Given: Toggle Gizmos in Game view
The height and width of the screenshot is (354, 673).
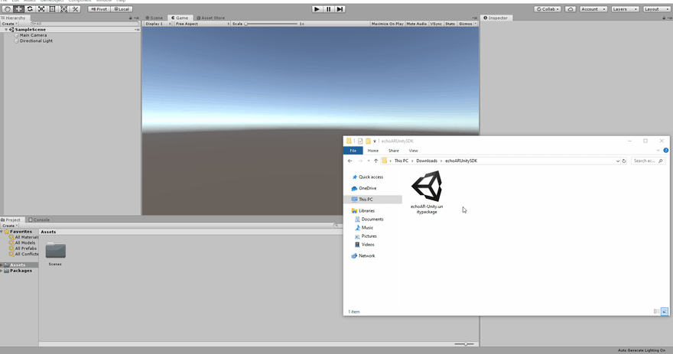Looking at the screenshot, I should (x=465, y=24).
